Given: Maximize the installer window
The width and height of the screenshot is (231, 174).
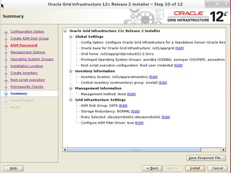Looking at the screenshot, I should pyautogui.click(x=217, y=4).
